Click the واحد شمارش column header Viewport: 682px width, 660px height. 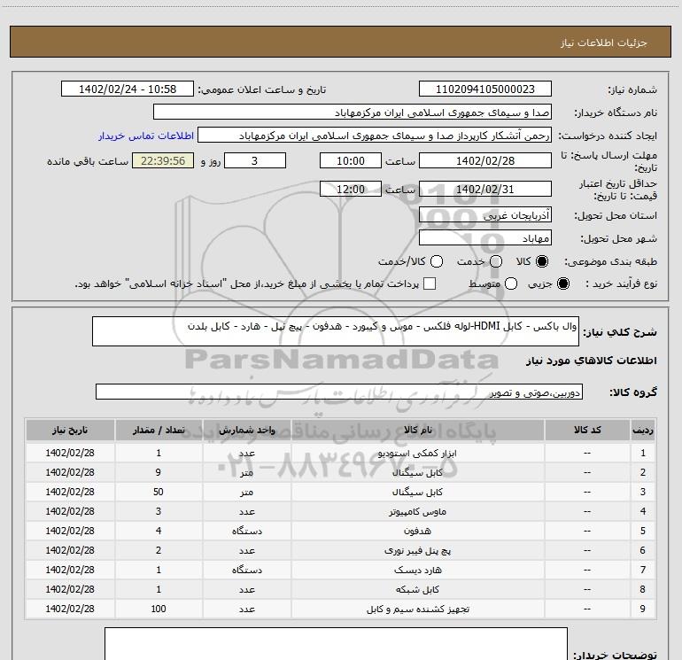click(246, 430)
